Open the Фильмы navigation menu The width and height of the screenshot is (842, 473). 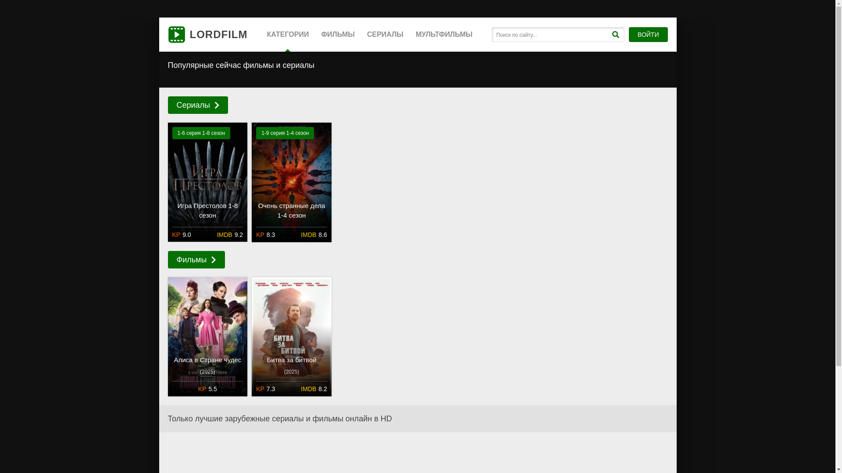338,35
